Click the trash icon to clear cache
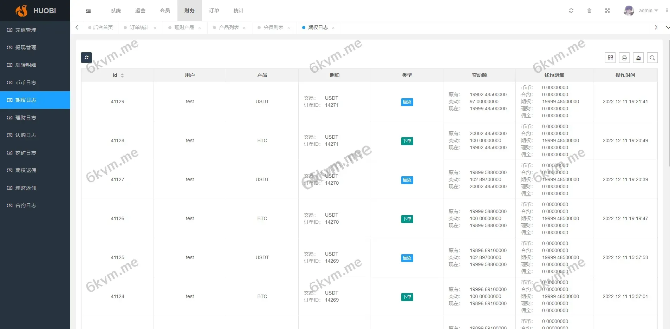 pos(589,11)
